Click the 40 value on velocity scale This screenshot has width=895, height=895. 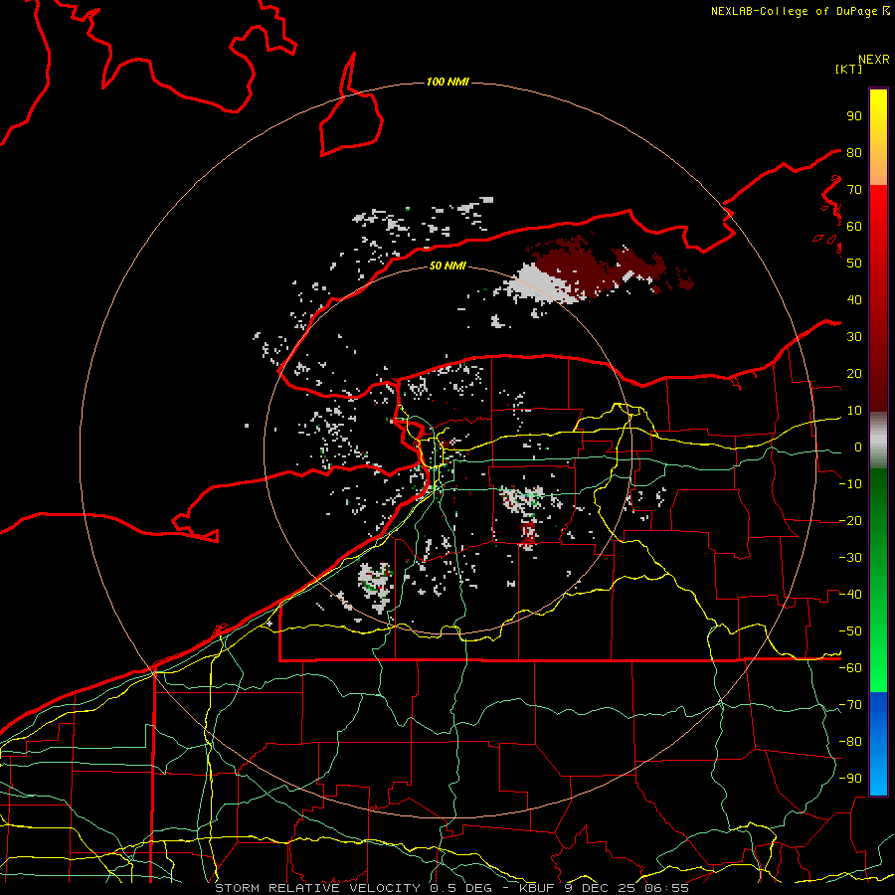coord(854,299)
